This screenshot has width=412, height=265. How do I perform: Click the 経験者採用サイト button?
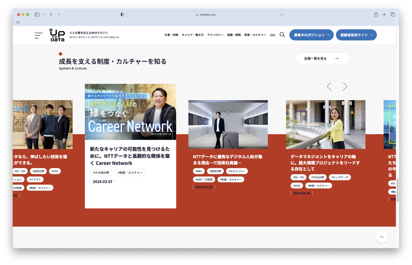point(356,35)
